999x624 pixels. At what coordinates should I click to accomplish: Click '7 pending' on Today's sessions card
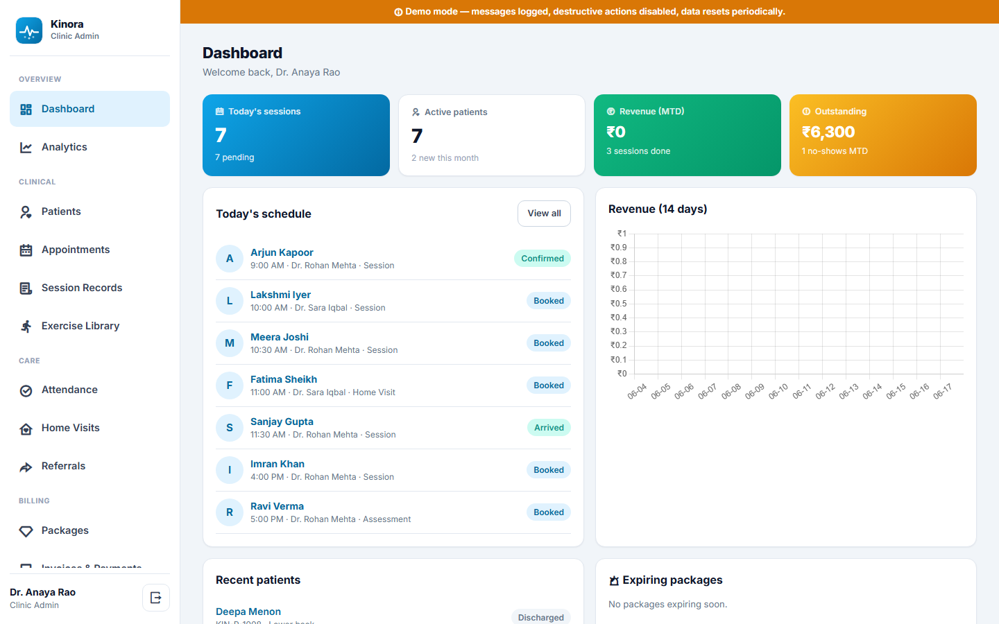tap(234, 157)
